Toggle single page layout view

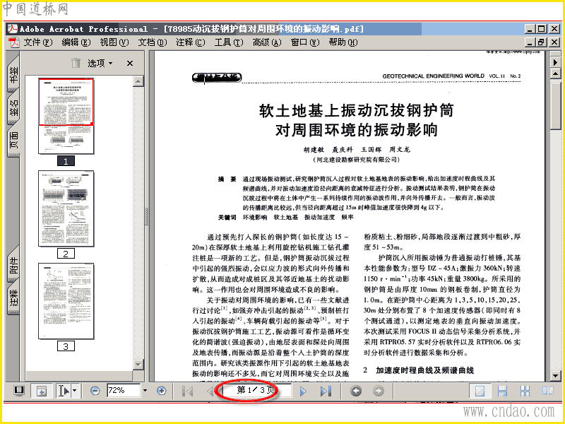480,391
